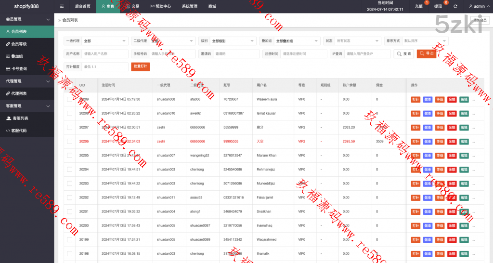Open 会员等级 in the sidebar
Viewport: 493px width, 263px height.
(x=19, y=44)
